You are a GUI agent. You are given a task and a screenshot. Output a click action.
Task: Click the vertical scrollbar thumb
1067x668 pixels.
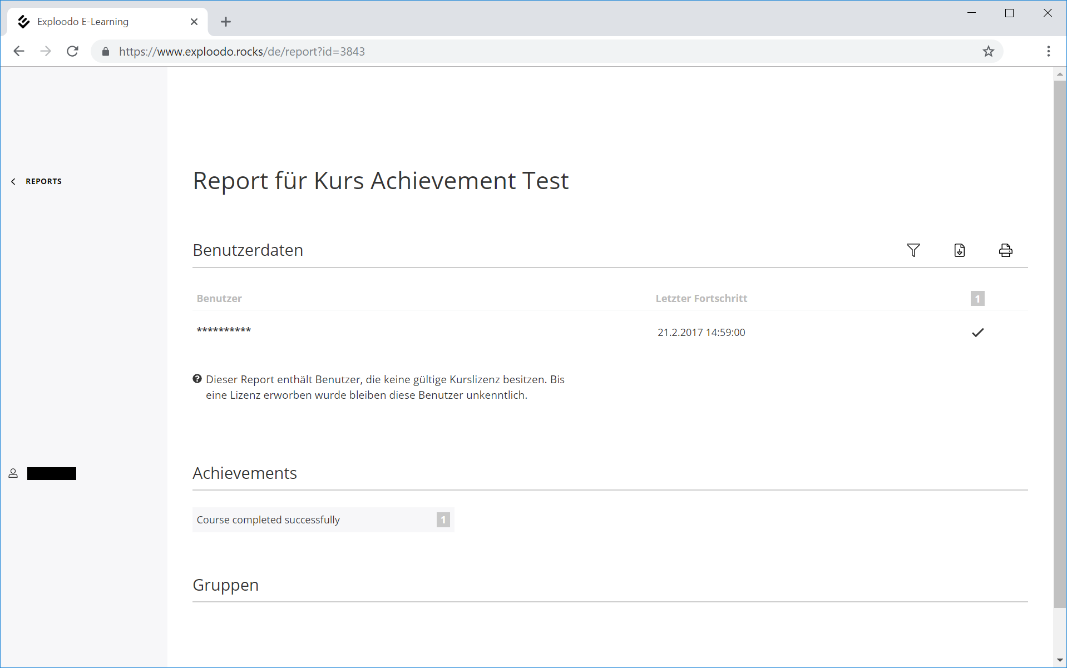coord(1059,345)
